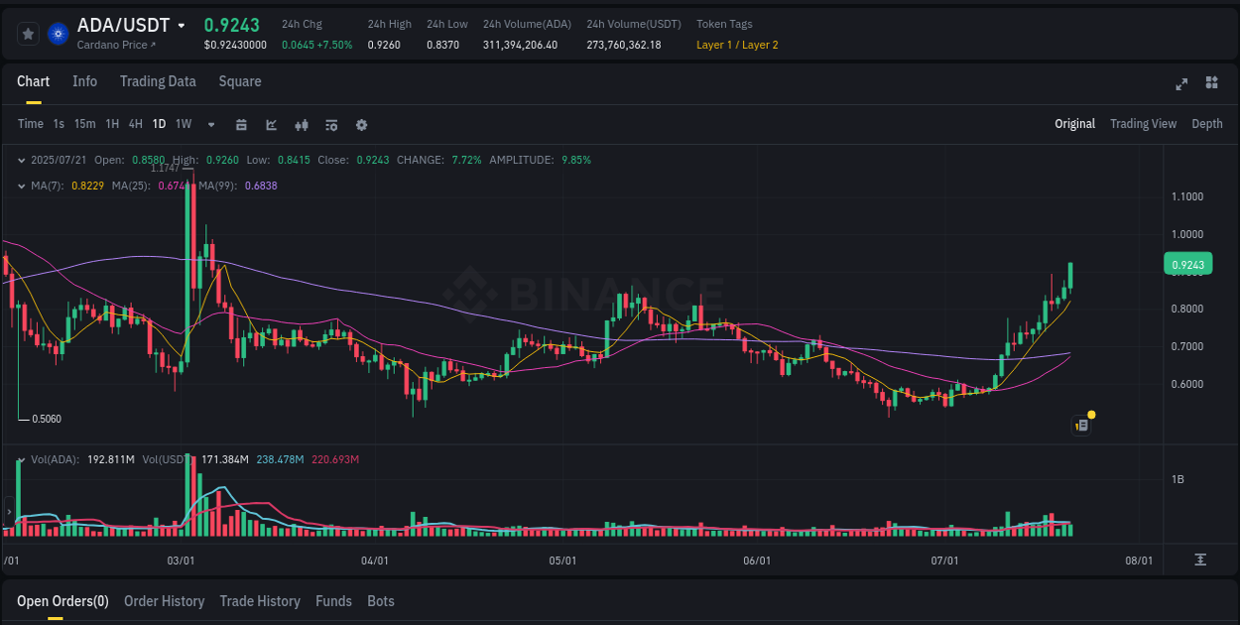Open the date range calendar icon
This screenshot has height=625, width=1240.
(241, 124)
